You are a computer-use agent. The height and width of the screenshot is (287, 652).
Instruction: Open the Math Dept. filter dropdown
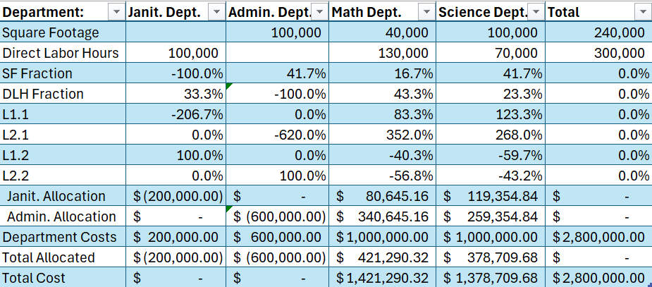click(426, 12)
